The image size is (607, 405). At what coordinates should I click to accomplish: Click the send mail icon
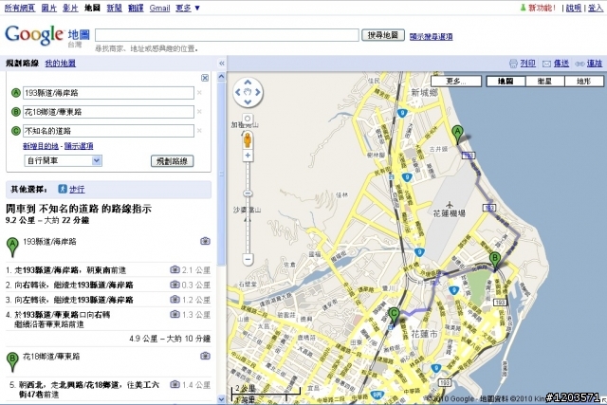546,64
